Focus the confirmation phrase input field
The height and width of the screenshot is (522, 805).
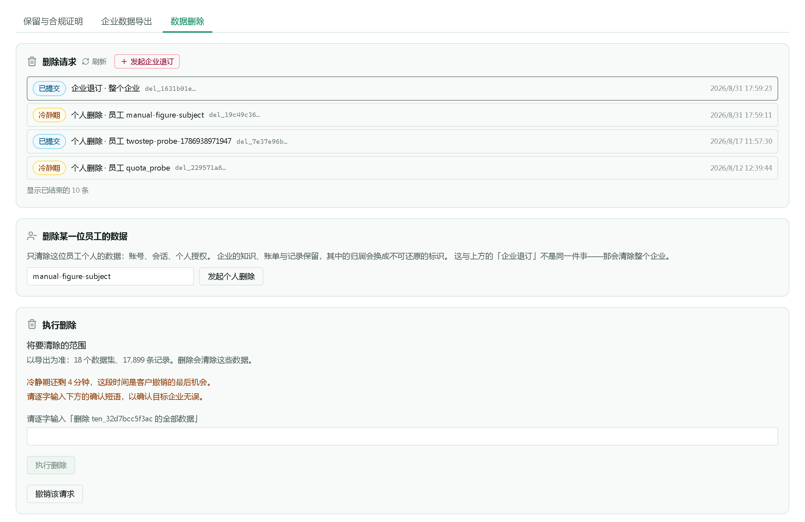pyautogui.click(x=402, y=436)
